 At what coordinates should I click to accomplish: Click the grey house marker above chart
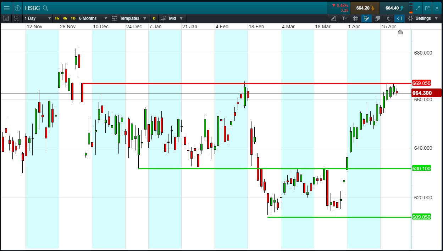pyautogui.click(x=400, y=32)
